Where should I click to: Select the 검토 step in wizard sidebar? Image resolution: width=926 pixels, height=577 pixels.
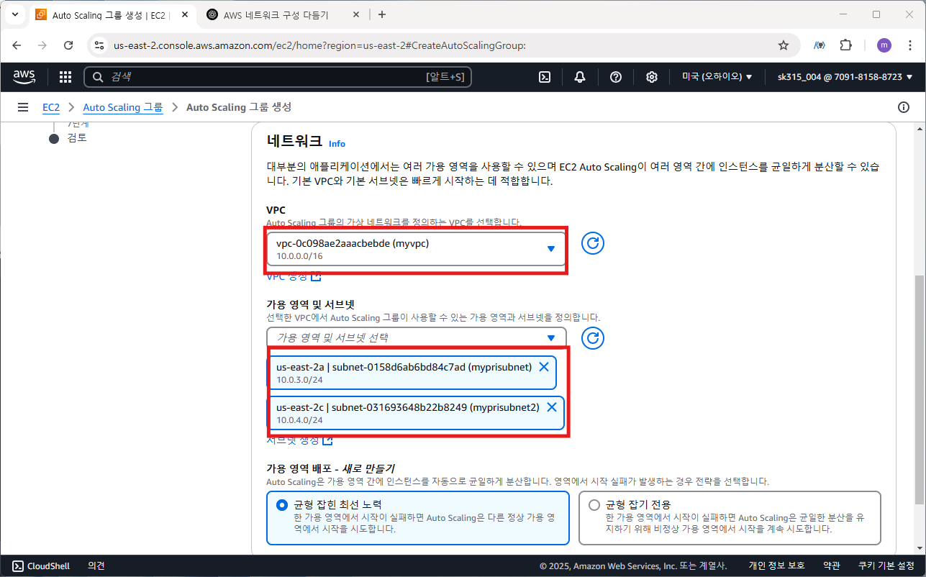click(77, 138)
